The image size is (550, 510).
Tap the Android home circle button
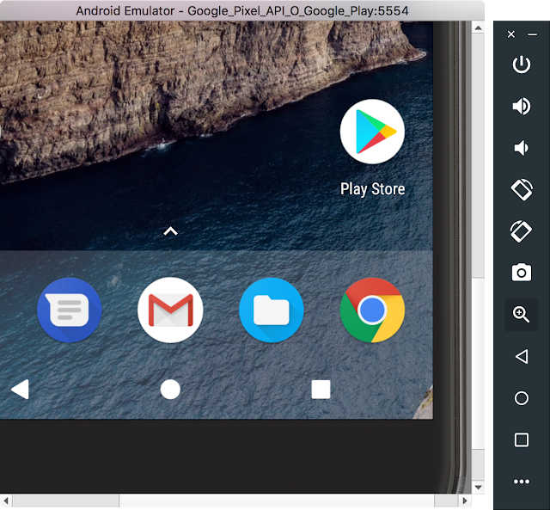170,390
